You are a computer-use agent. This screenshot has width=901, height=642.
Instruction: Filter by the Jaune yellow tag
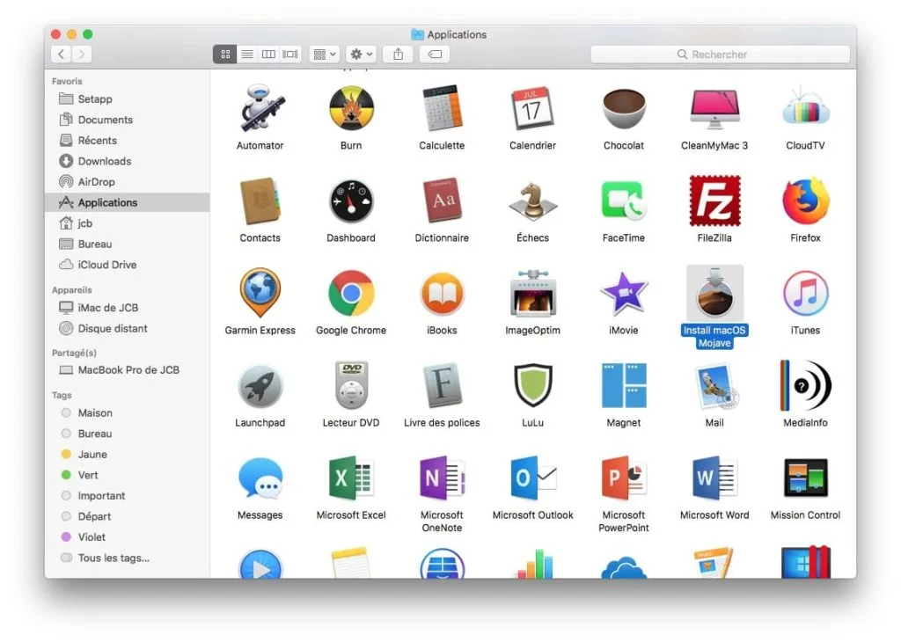click(x=128, y=454)
